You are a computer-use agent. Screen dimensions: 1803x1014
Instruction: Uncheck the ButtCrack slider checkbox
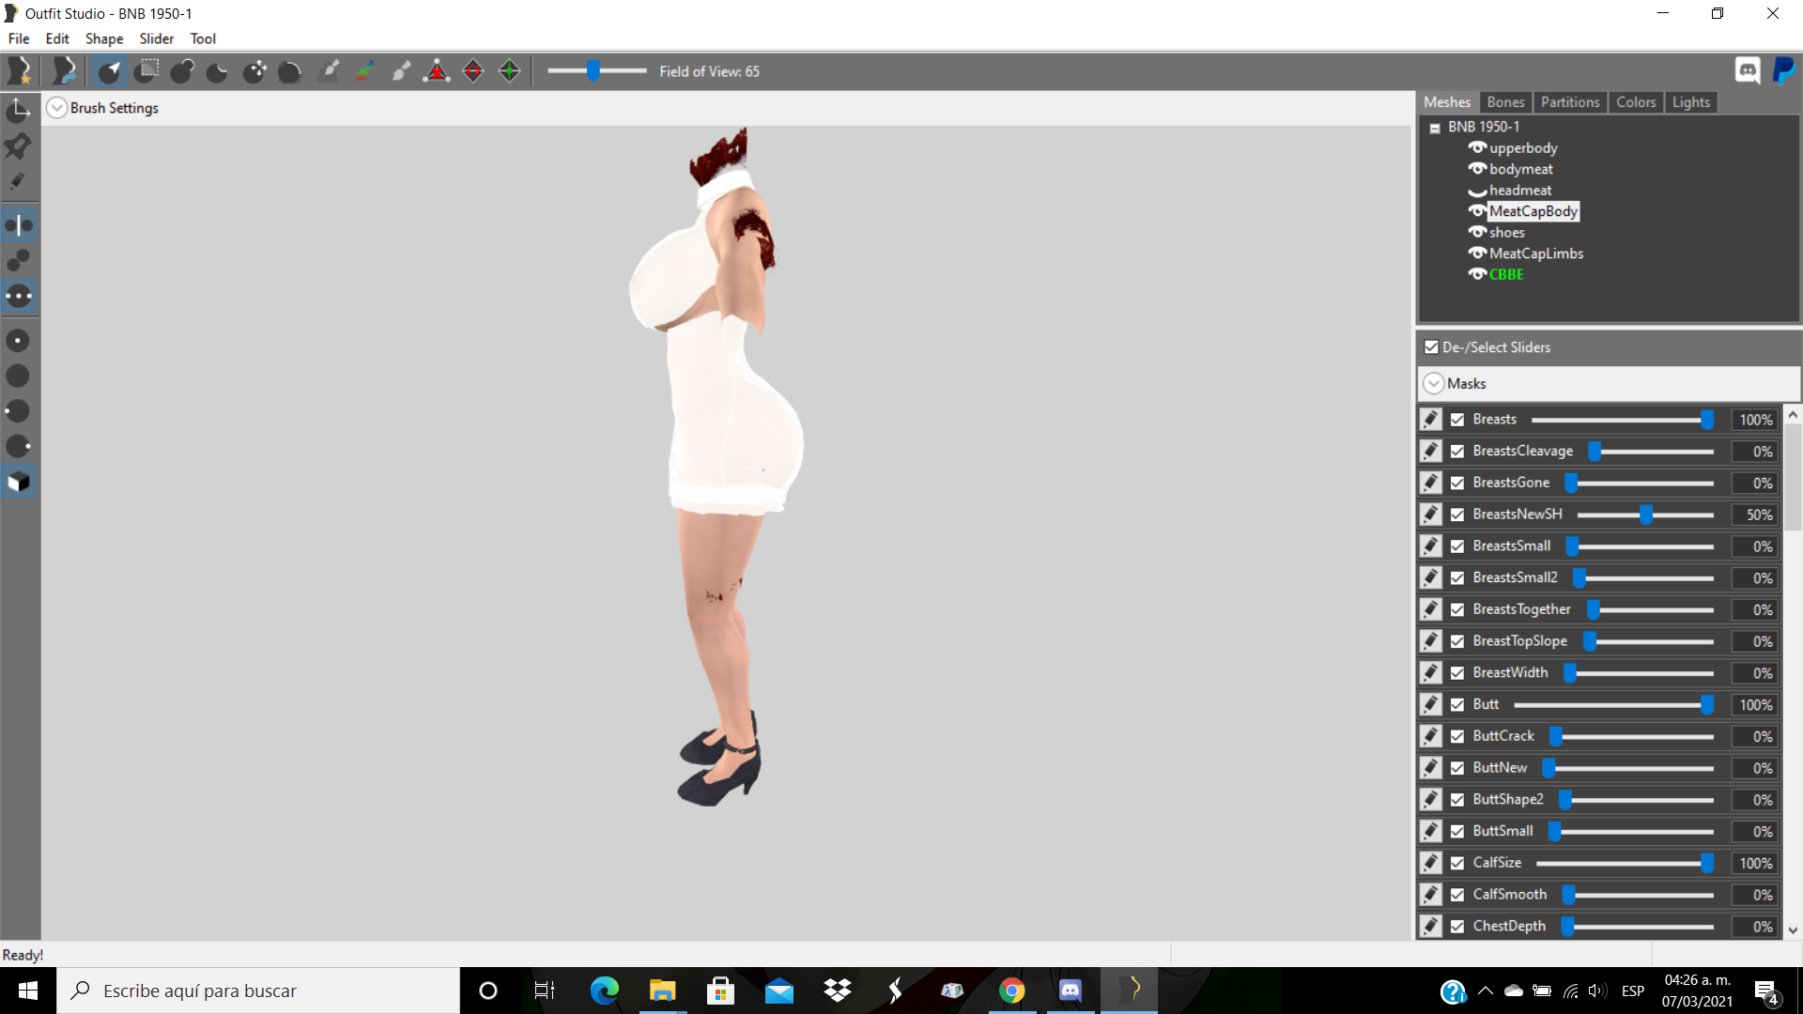[x=1457, y=736]
